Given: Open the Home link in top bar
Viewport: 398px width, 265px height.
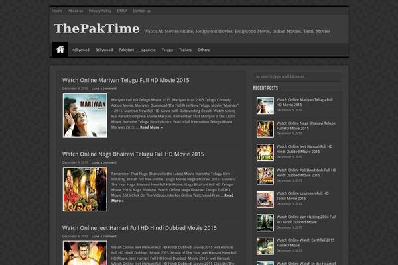Looking at the screenshot, I should [57, 11].
